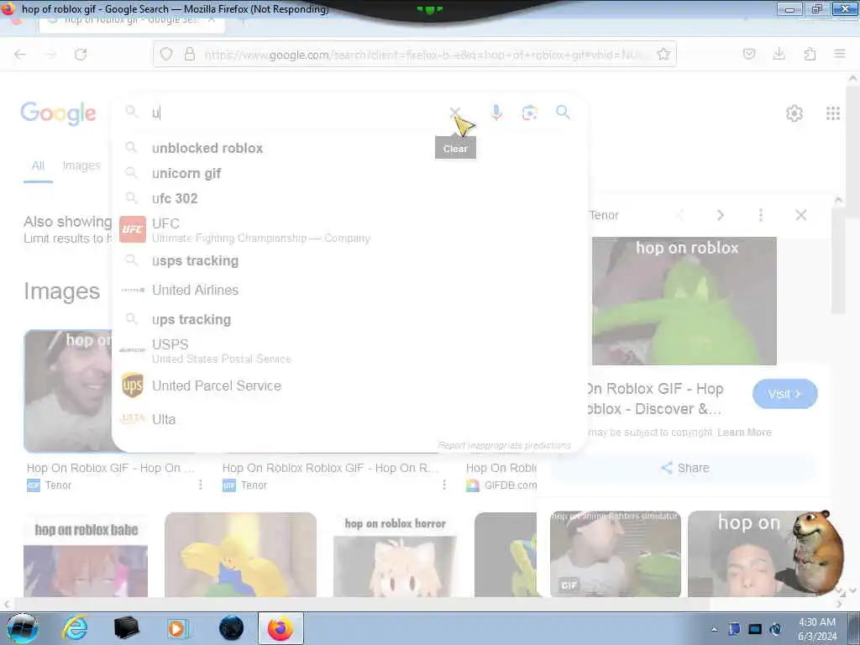860x645 pixels.
Task: Open the related GIF thumbnail with Kermit
Action: tap(616, 554)
